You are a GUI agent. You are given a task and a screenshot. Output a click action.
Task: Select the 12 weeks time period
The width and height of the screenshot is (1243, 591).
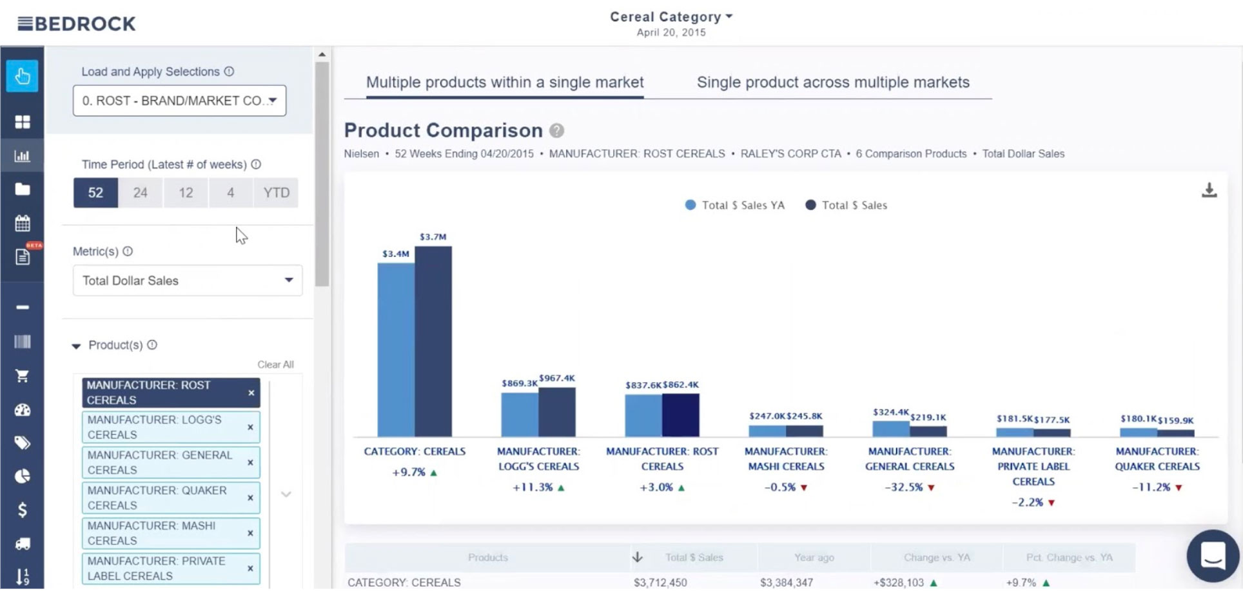(x=186, y=193)
